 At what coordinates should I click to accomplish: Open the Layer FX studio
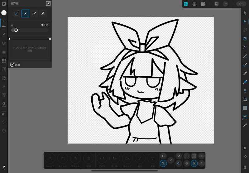4,87
